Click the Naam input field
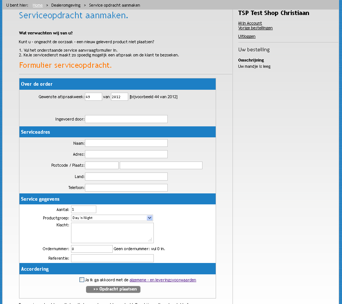The image size is (342, 304). click(126, 143)
